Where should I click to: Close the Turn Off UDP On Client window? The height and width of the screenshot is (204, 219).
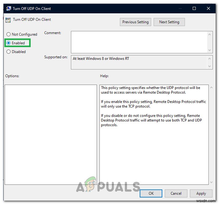point(208,8)
